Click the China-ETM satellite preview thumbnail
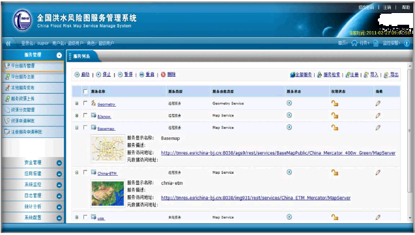 107,193
